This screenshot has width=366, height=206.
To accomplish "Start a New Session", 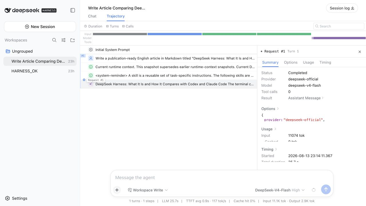I will click(x=40, y=27).
